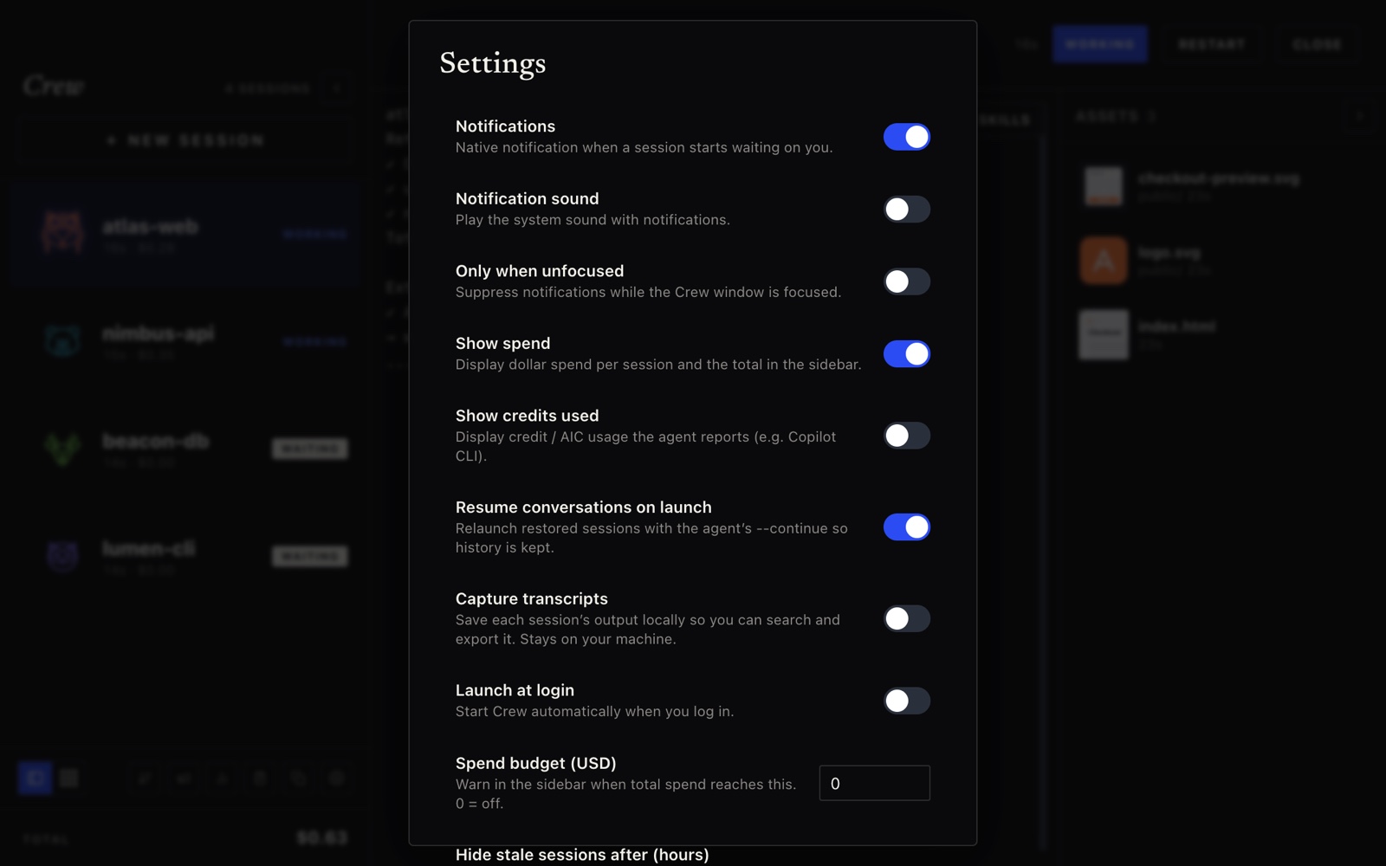This screenshot has height=866, width=1386.
Task: Enable the Capture transcripts switch
Action: point(906,618)
